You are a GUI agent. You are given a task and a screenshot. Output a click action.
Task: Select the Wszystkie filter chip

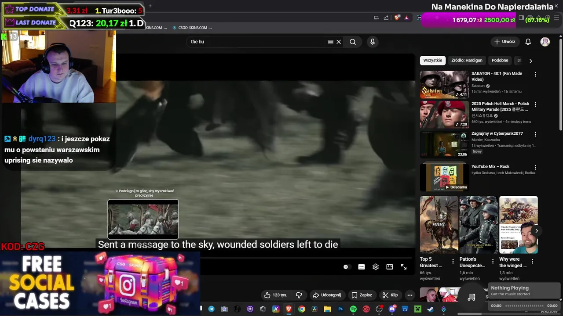point(433,61)
